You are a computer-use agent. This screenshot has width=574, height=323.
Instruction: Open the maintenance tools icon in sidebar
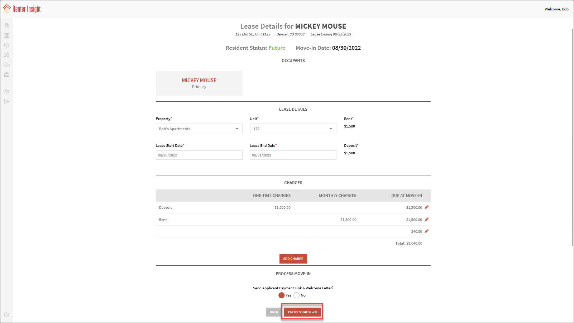[6, 55]
